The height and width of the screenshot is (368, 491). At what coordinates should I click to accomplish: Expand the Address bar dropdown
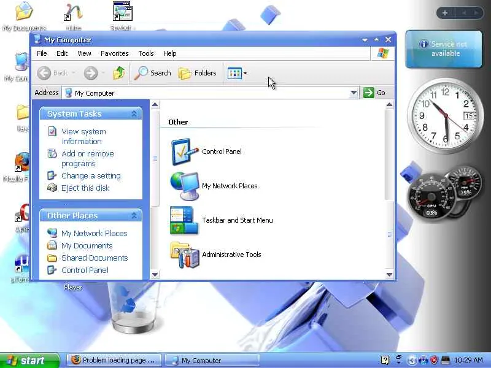[x=354, y=93]
